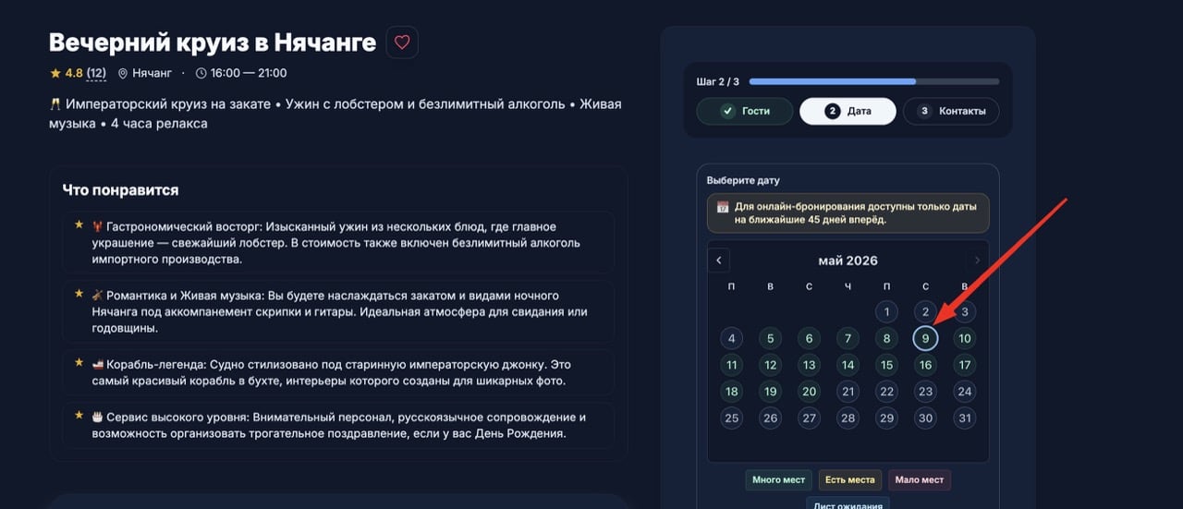Select May 22 in calendar
This screenshot has width=1183, height=509.
pyautogui.click(x=886, y=392)
